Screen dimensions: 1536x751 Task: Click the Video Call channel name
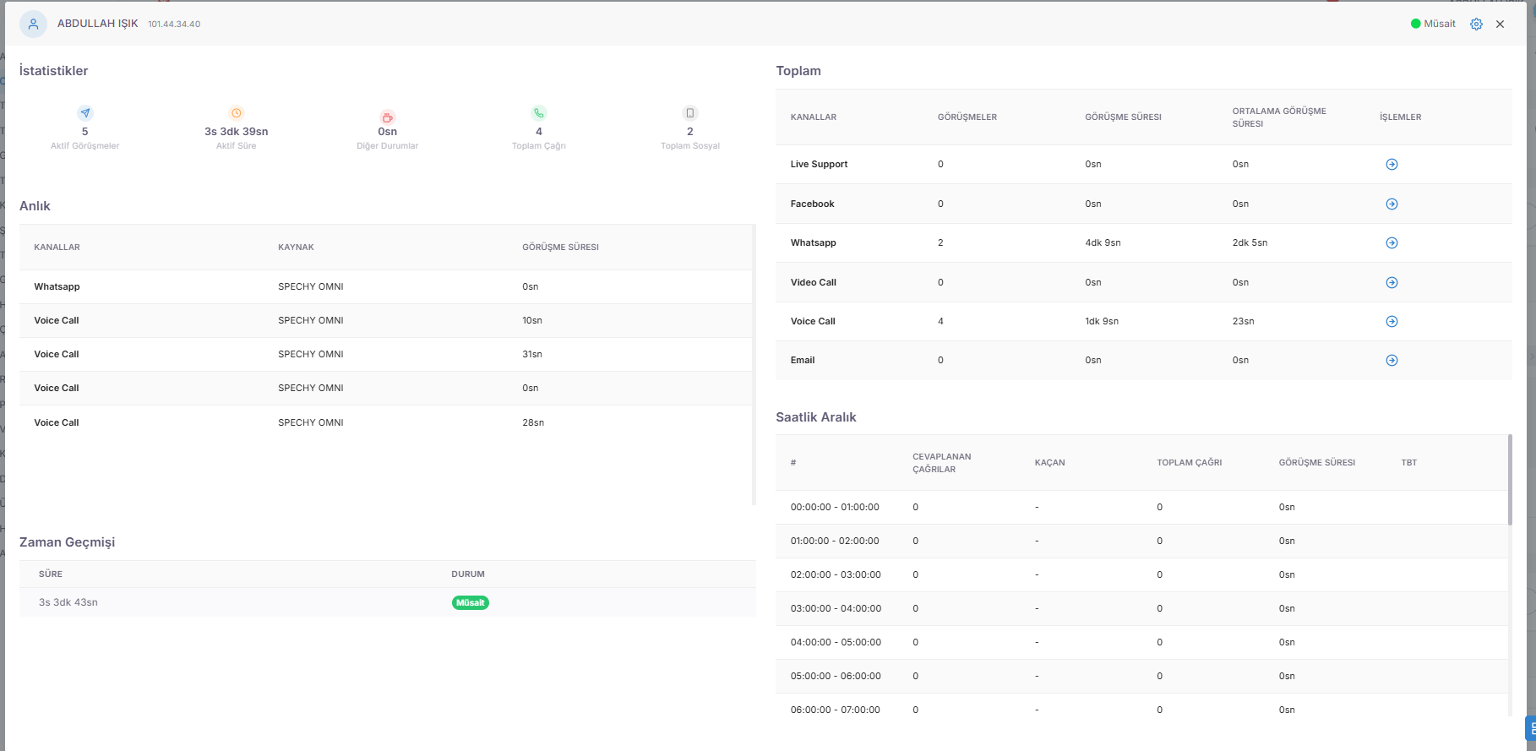tap(813, 282)
